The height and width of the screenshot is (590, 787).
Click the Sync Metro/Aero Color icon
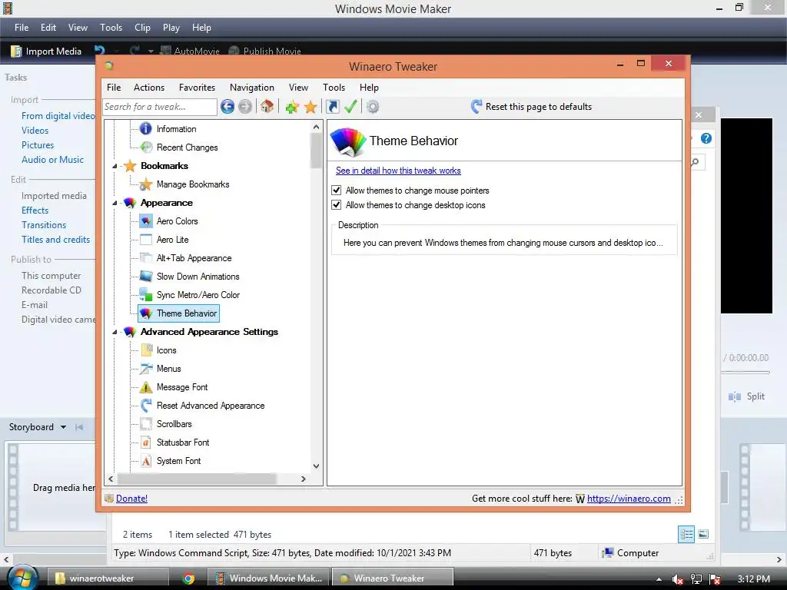click(145, 294)
